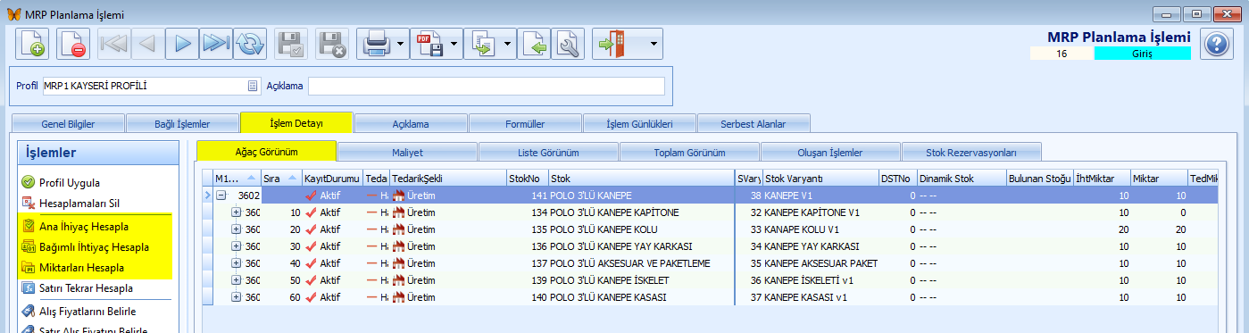The image size is (1249, 333).
Task: Click the PDF export icon
Action: 429,44
